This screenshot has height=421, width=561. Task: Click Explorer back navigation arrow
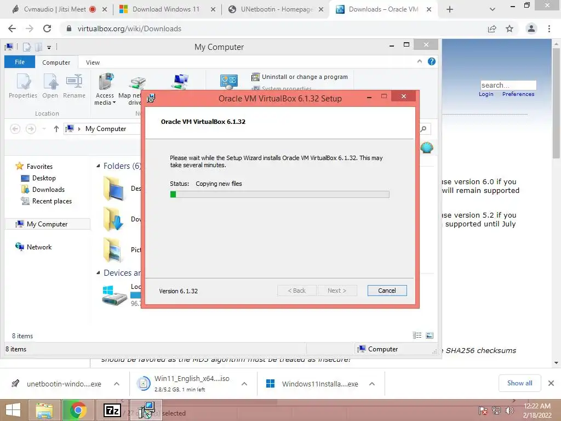[x=15, y=128]
